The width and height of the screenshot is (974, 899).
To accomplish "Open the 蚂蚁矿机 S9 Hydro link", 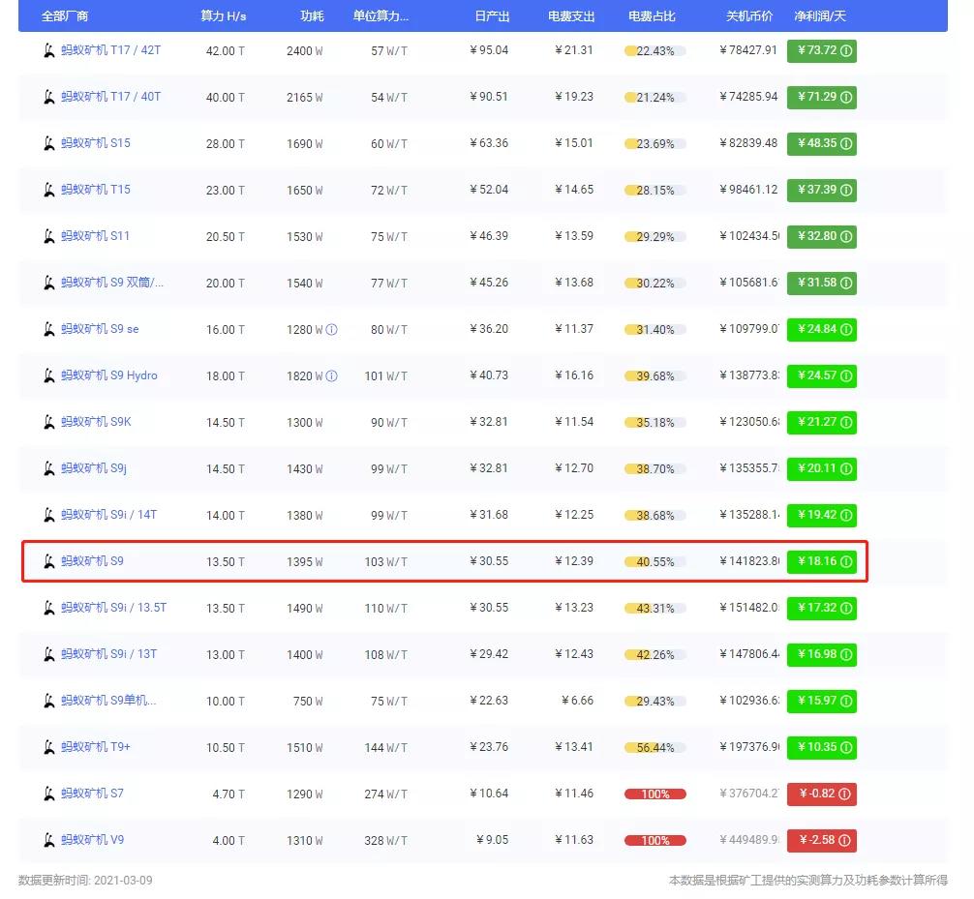I will pyautogui.click(x=109, y=375).
